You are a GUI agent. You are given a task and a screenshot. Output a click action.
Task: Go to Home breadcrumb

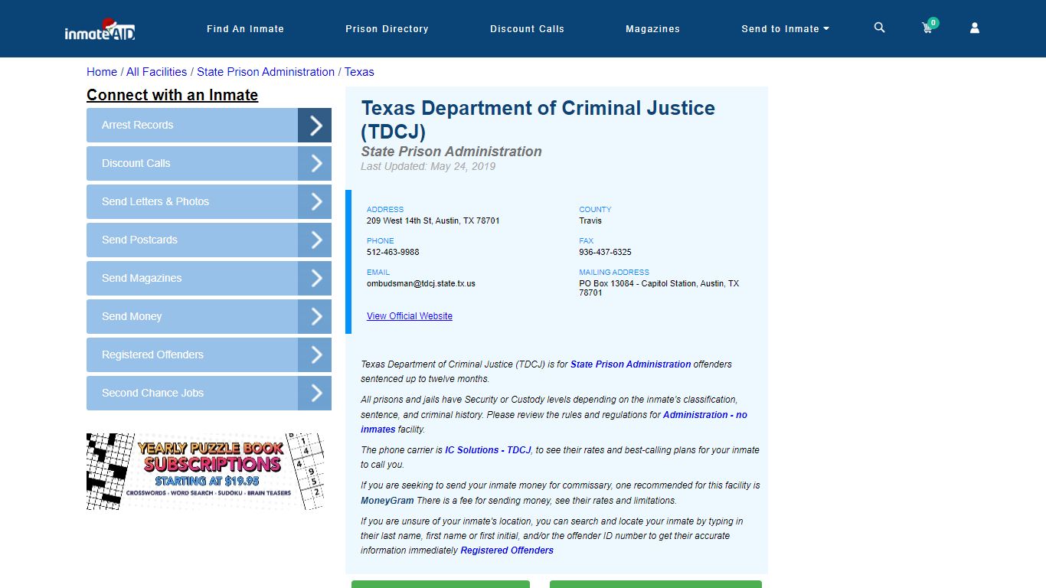tap(102, 72)
